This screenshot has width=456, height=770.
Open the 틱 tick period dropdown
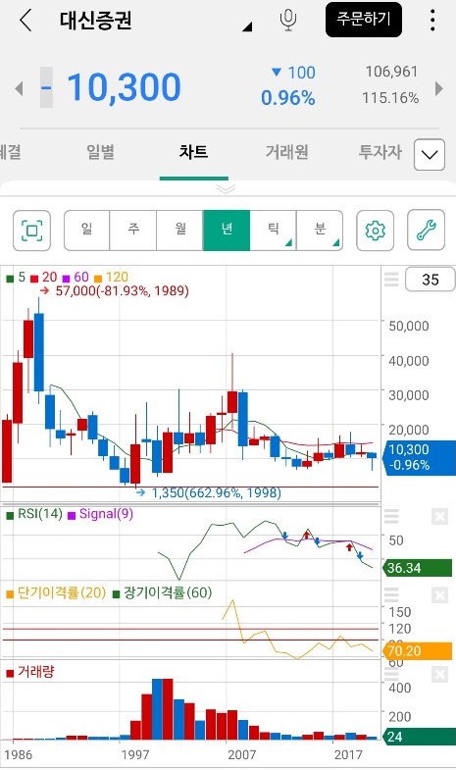[273, 231]
